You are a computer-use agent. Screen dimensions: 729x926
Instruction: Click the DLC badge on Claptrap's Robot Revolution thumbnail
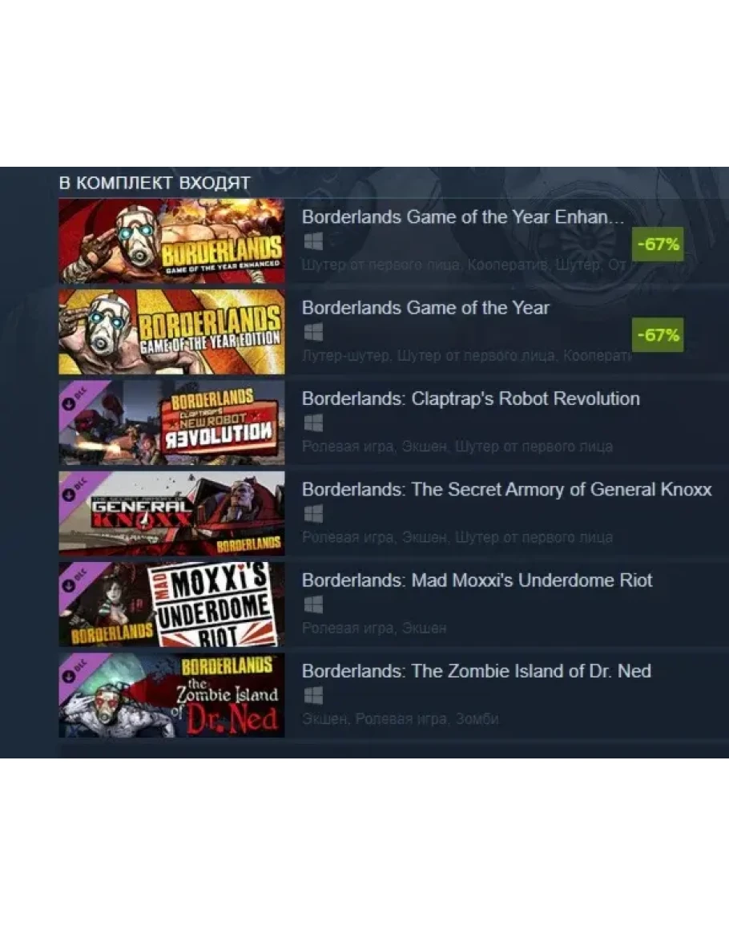pyautogui.click(x=75, y=398)
